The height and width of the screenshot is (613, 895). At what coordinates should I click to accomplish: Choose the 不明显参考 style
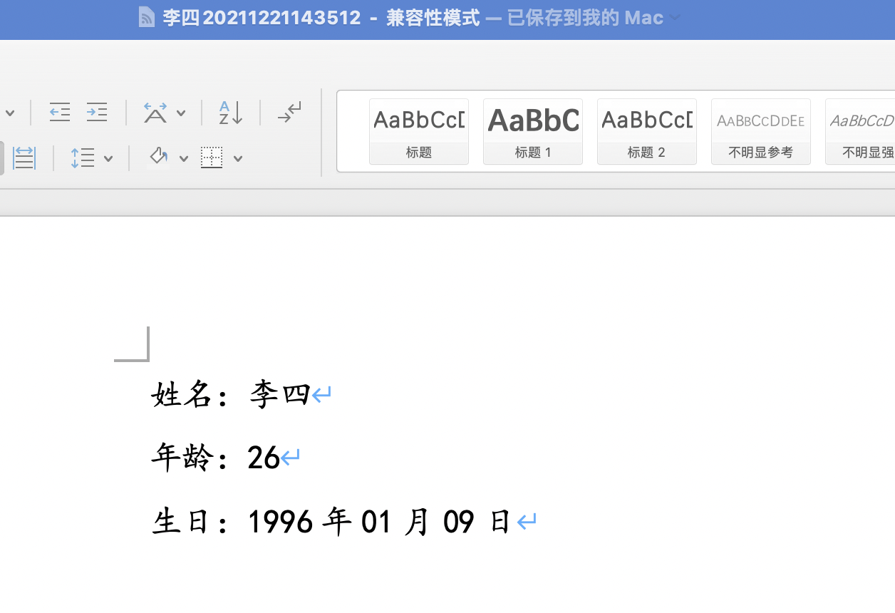[761, 131]
